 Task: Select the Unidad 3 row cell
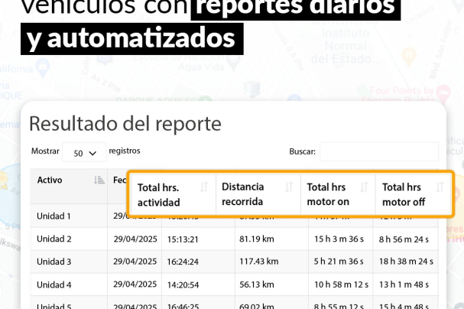coord(69,262)
